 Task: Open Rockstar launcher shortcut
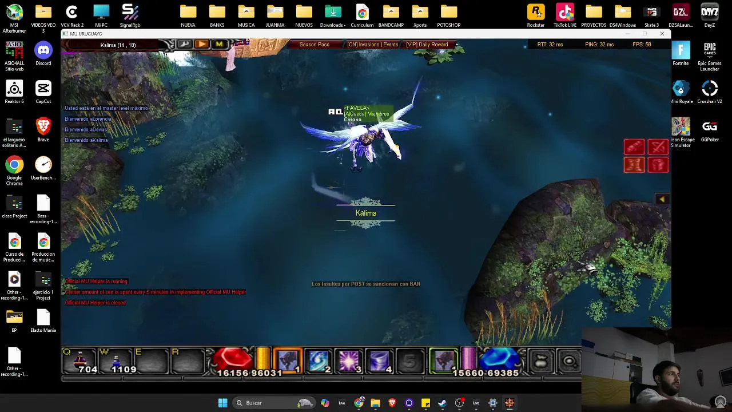(536, 16)
